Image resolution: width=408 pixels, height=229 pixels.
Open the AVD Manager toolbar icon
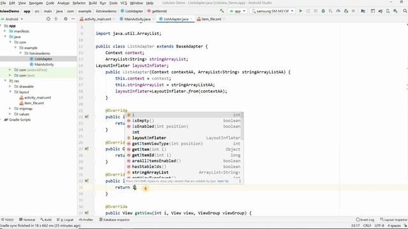[x=388, y=11]
